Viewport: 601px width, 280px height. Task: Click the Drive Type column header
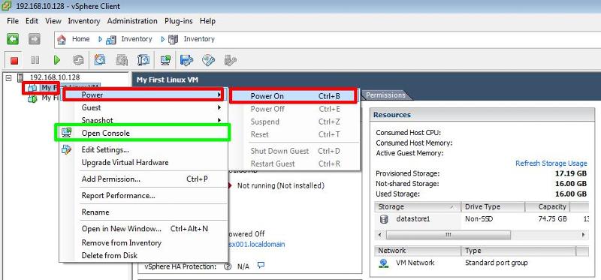(493, 207)
